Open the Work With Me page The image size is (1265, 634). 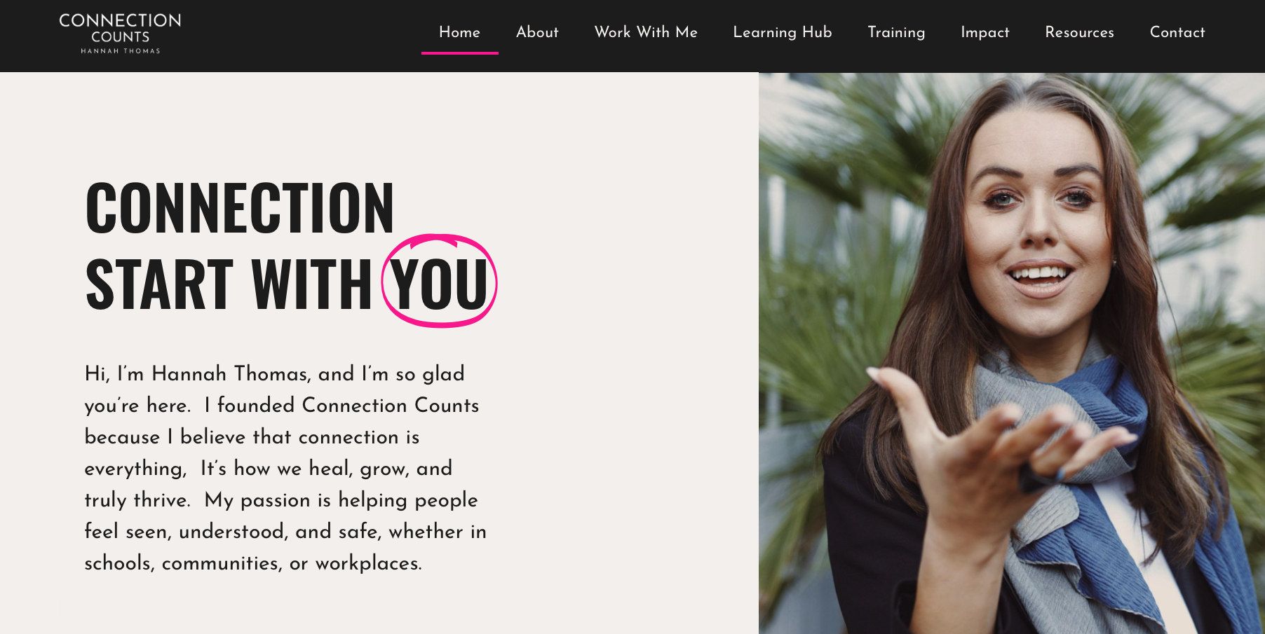[x=646, y=32]
